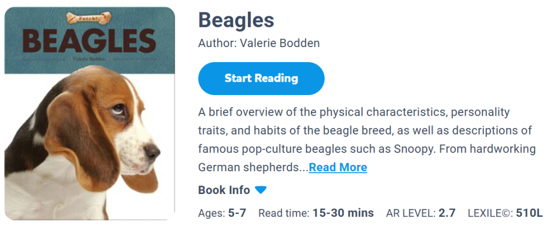Click the teal header band of cover
This screenshot has height=227, width=554.
click(32, 65)
